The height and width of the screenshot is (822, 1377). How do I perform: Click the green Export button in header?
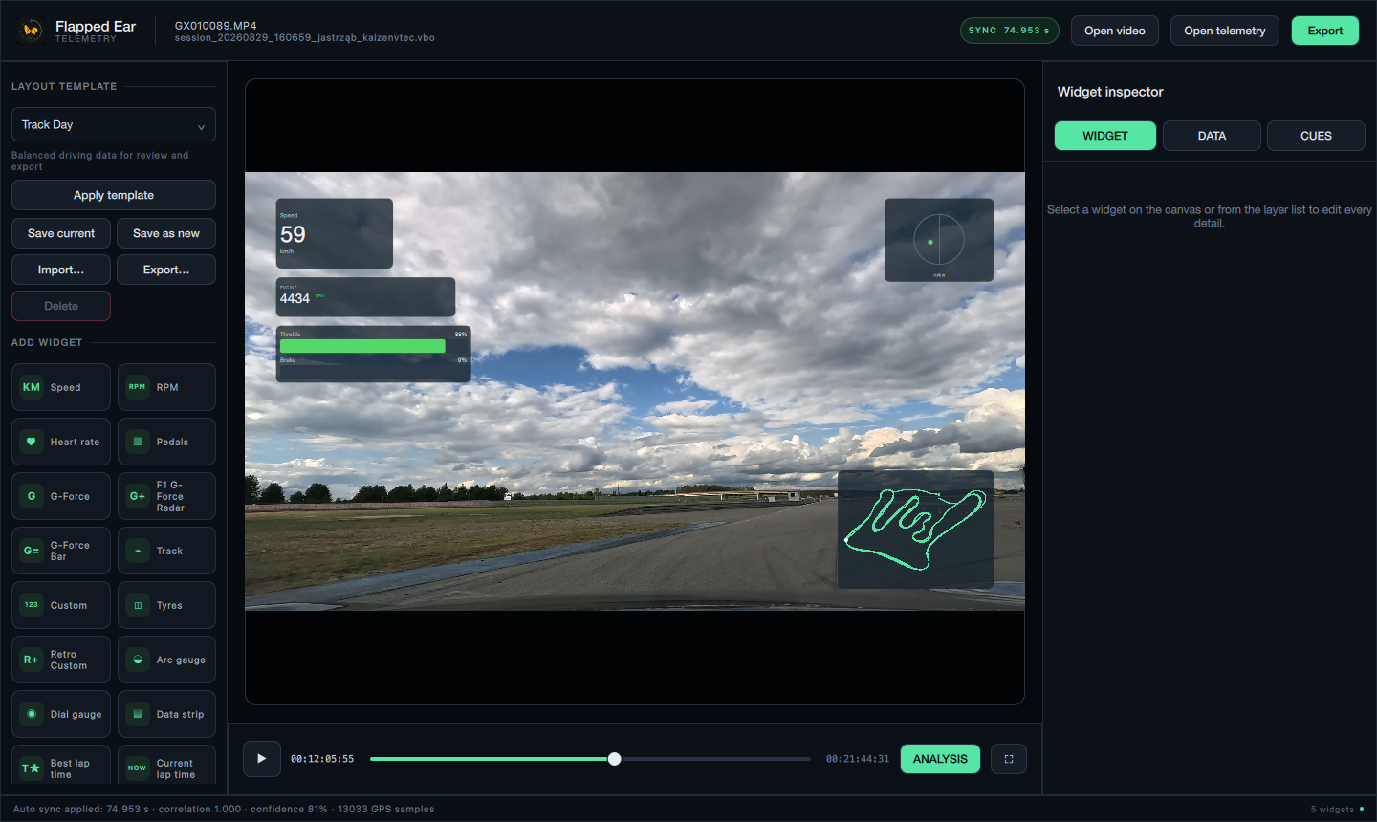coord(1325,31)
